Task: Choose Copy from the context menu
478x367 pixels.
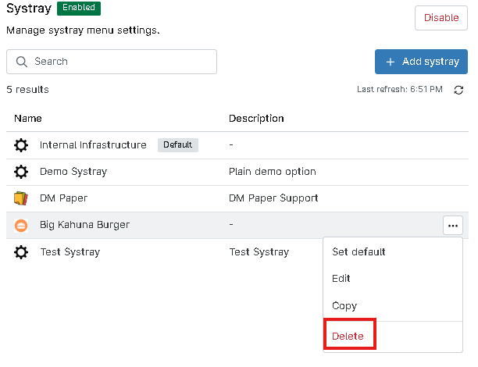Action: click(x=344, y=306)
